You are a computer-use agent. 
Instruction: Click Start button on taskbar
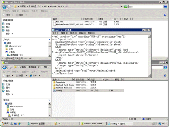click(5, 124)
